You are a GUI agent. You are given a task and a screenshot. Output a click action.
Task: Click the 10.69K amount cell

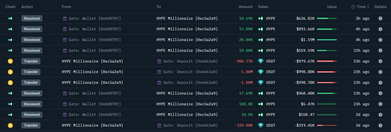pyautogui.click(x=246, y=19)
